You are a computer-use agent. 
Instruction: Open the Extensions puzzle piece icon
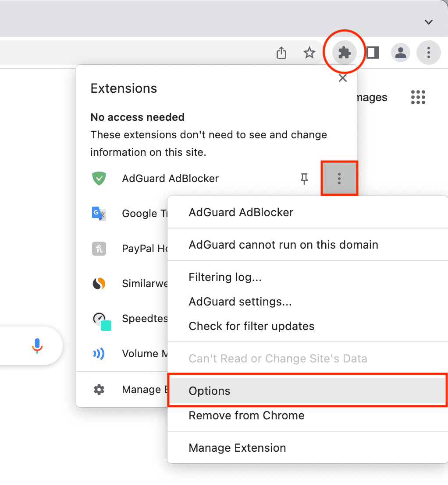coord(344,53)
